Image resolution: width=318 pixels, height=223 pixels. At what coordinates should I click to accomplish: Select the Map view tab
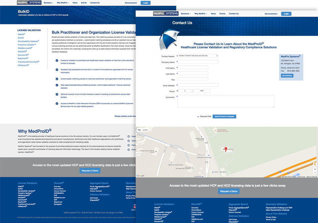pos(139,130)
